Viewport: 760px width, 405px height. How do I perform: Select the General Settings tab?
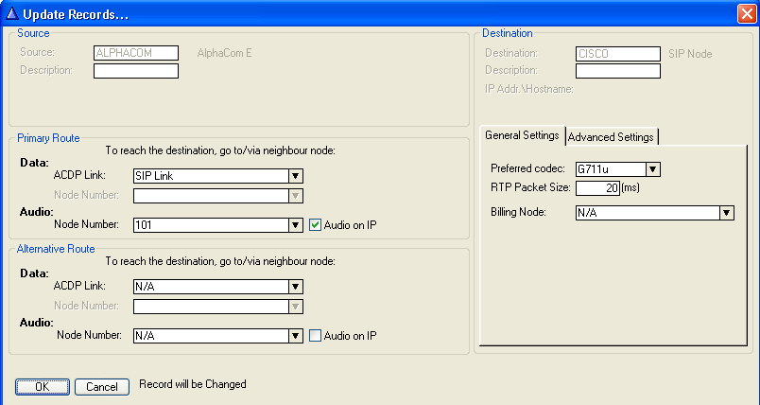tap(522, 135)
